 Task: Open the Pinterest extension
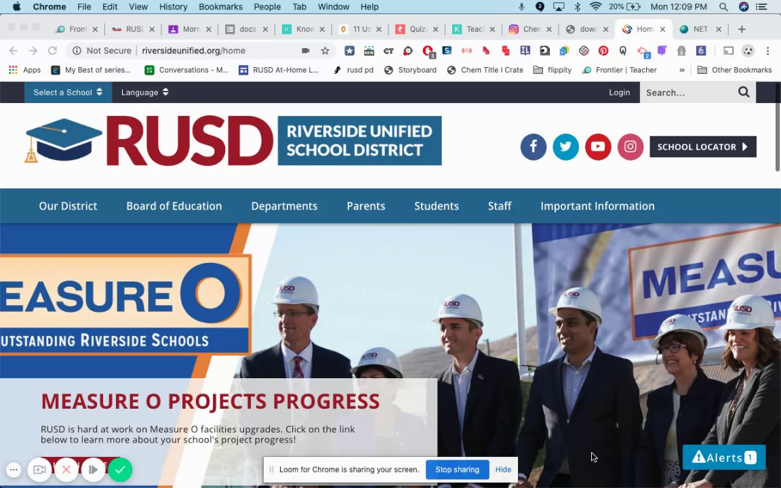pos(603,50)
